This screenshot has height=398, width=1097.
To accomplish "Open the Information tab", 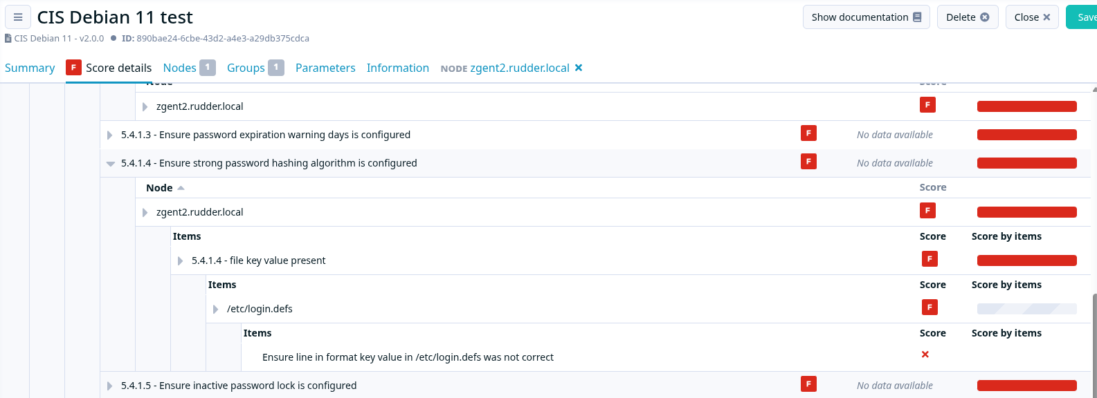I will [x=398, y=68].
